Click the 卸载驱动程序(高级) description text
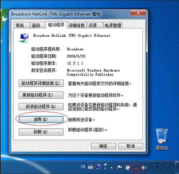179x174 pixels. point(87,130)
